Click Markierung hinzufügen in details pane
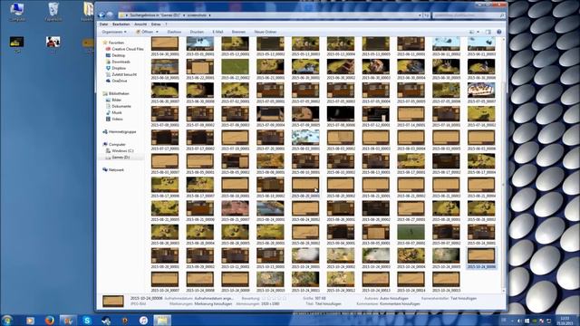 click(213, 304)
